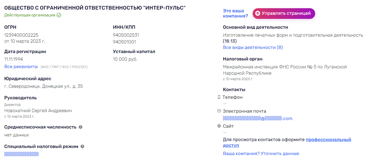365x163 pixels.
Task: Click the Ваша компания? Уточнить данные link
Action: pyautogui.click(x=261, y=154)
